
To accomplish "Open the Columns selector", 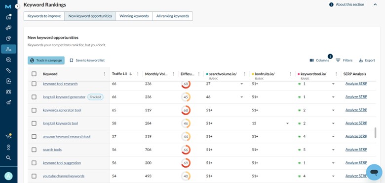I will pyautogui.click(x=319, y=61).
